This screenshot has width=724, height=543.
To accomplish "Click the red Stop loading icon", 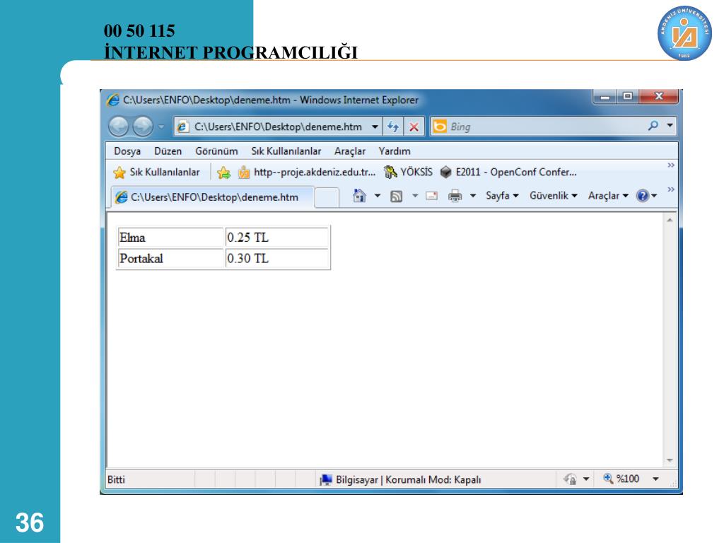I will click(x=414, y=127).
